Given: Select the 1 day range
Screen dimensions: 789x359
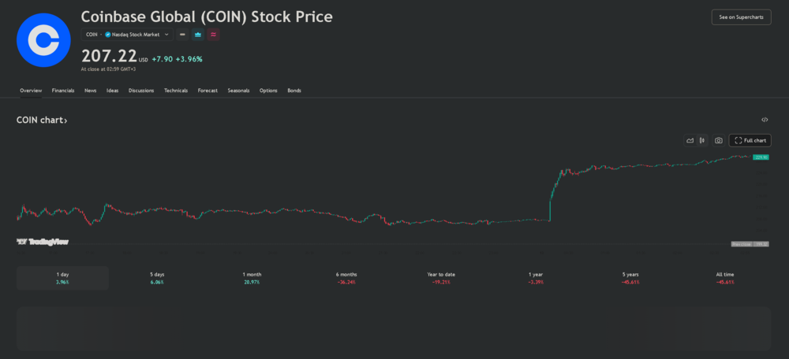Looking at the screenshot, I should pyautogui.click(x=63, y=278).
